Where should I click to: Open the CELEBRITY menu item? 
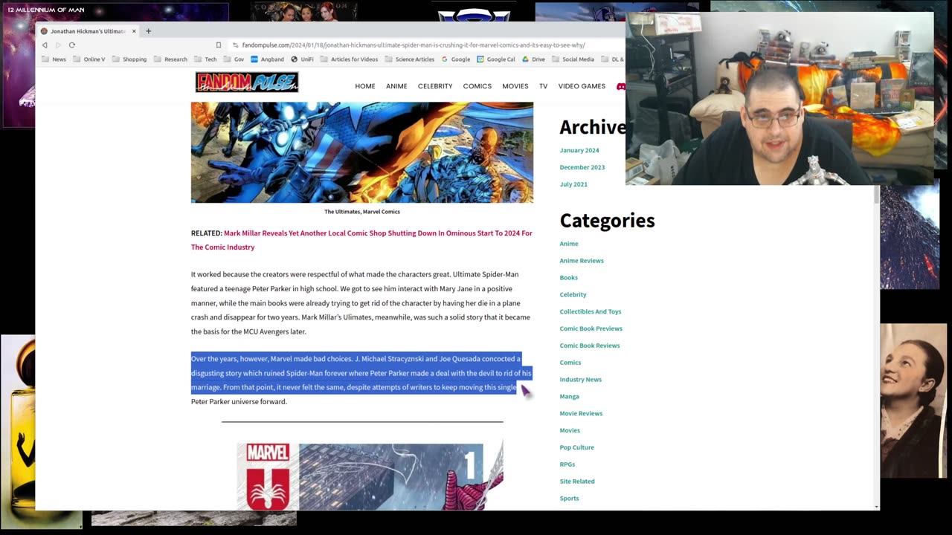435,86
